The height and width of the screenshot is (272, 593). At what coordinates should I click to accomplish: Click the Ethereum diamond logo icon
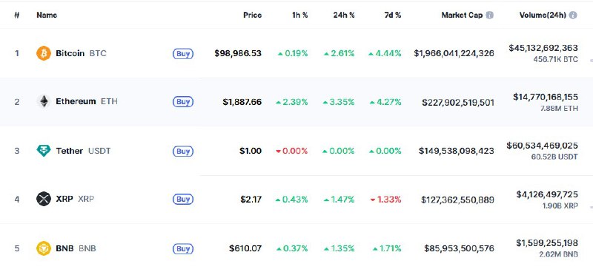tap(44, 101)
